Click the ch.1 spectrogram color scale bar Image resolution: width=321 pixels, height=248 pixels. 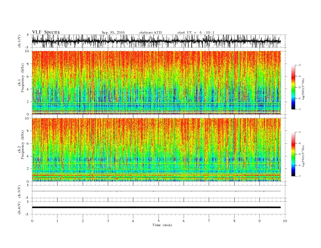point(293,87)
